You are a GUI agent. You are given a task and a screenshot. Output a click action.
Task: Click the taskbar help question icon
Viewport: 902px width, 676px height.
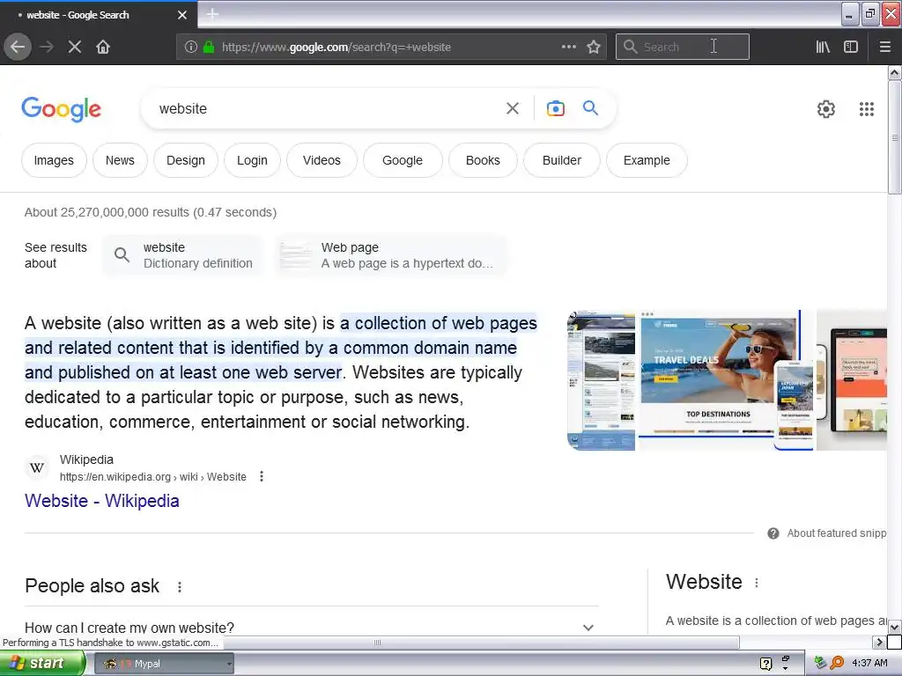point(765,664)
